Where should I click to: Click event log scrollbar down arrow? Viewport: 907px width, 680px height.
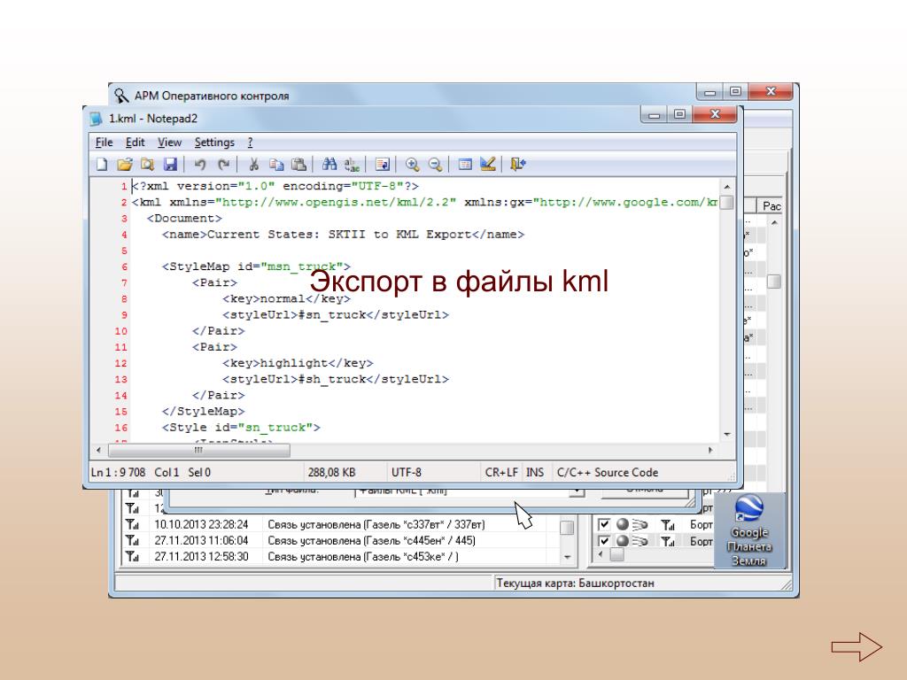click(568, 558)
